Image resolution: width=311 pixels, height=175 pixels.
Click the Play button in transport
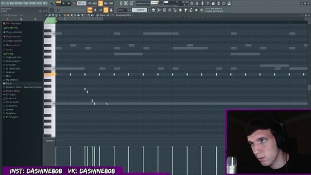pyautogui.click(x=64, y=3)
